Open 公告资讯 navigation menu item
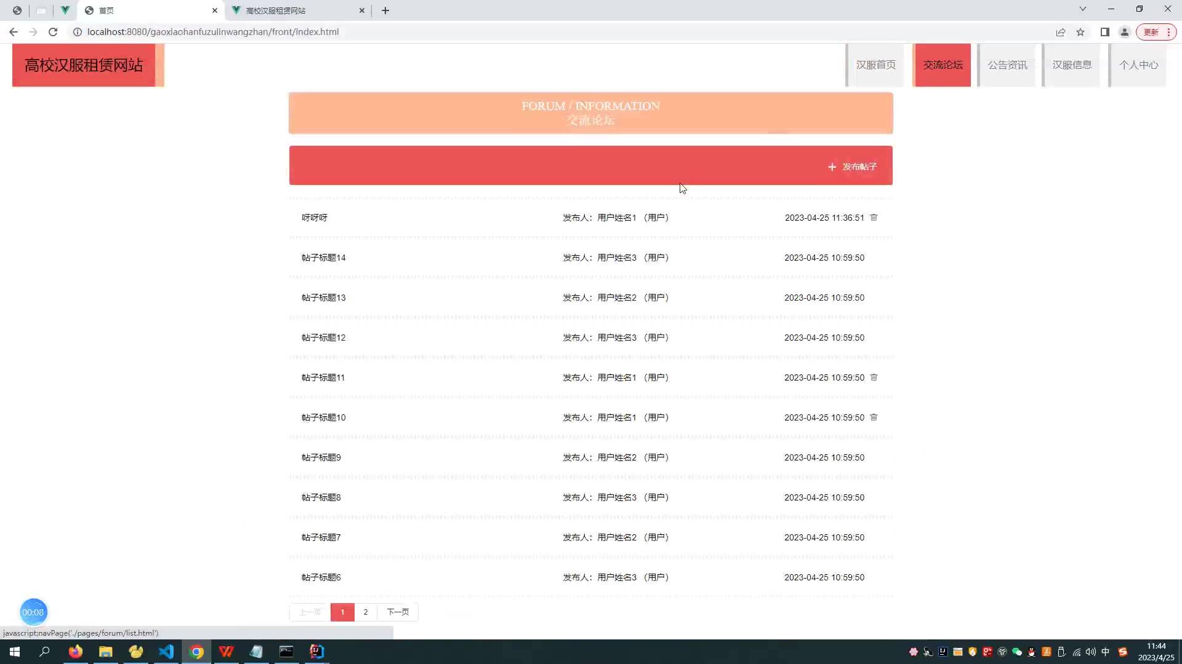1182x664 pixels. coord(1007,65)
